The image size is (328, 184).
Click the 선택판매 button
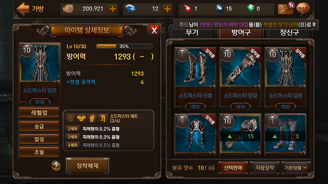[x=233, y=168]
